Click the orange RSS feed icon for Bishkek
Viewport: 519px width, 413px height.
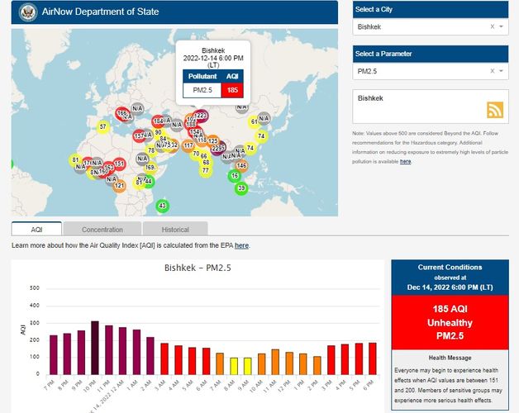coord(495,111)
